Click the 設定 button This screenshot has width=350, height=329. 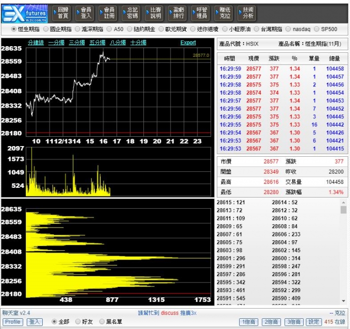(x=314, y=322)
